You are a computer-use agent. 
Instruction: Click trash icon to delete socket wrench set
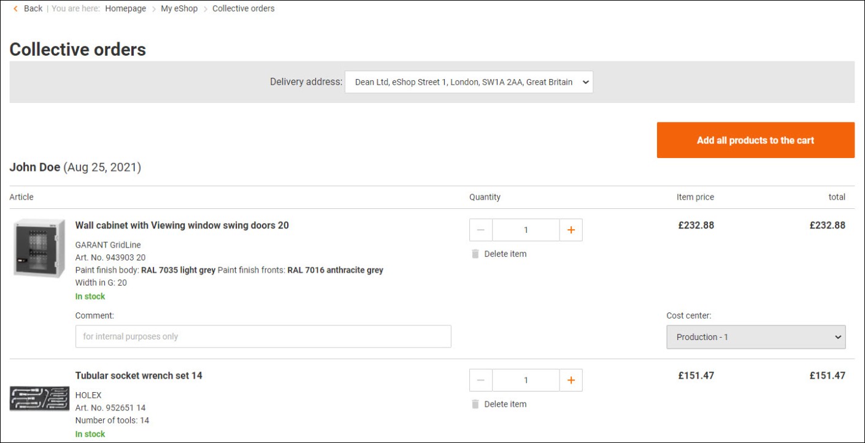[475, 404]
